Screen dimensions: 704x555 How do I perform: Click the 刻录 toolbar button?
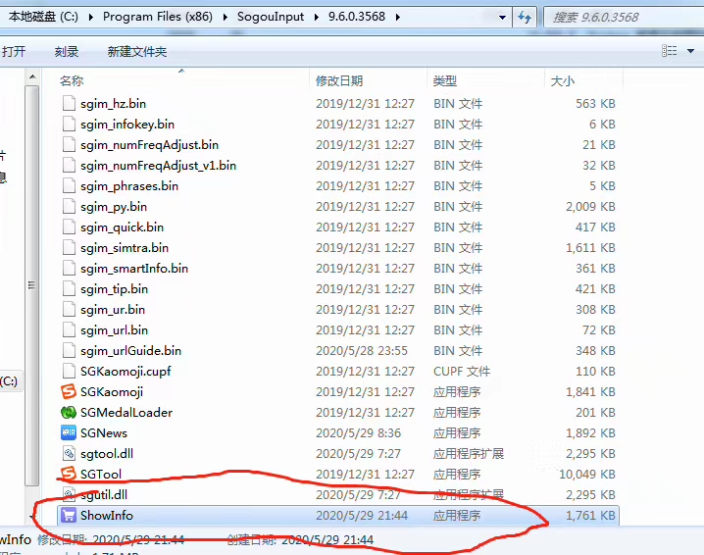tap(67, 51)
